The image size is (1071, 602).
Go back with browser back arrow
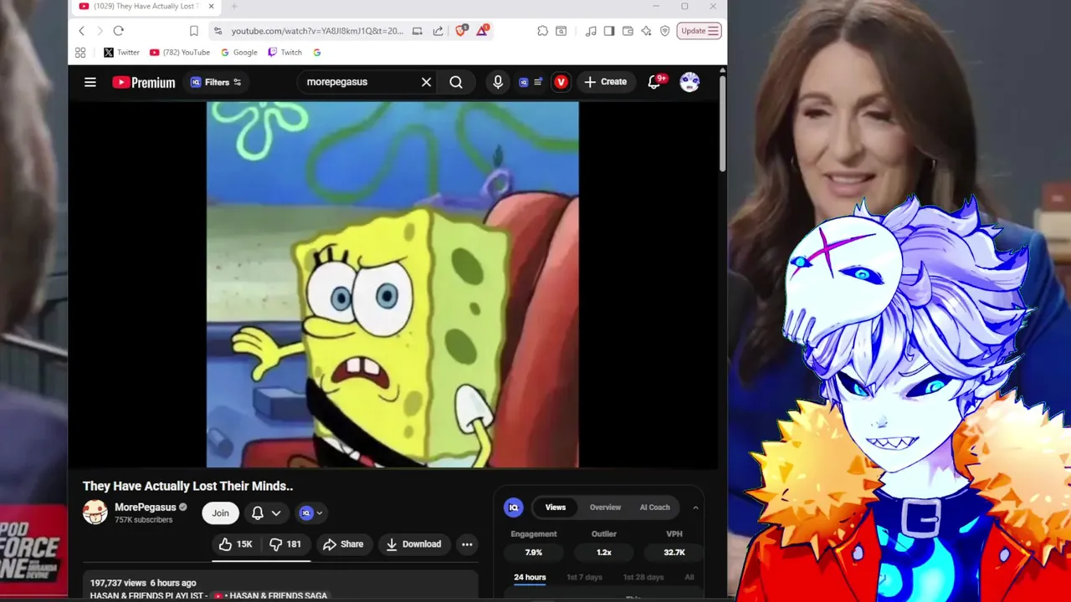point(81,31)
